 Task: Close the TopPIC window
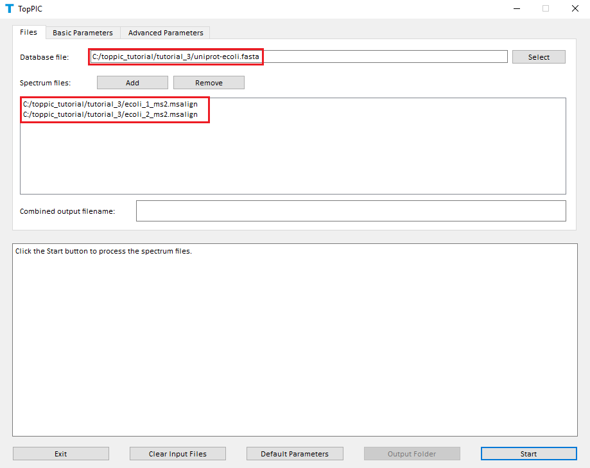point(575,9)
